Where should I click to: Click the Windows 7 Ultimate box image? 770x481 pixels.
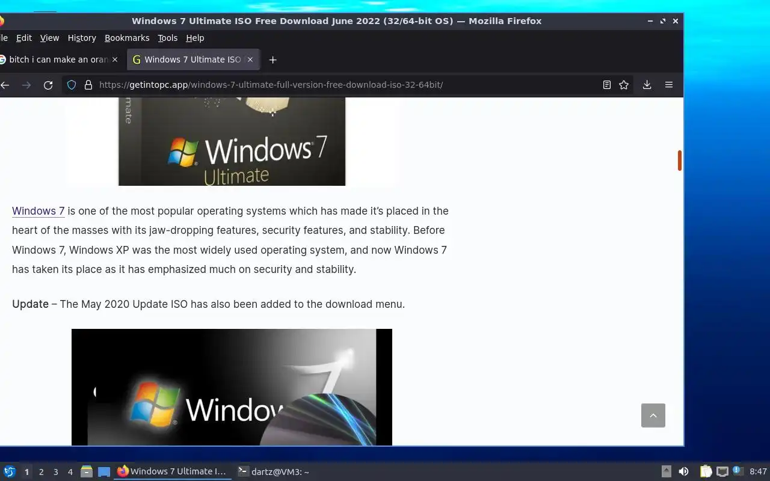(x=232, y=141)
